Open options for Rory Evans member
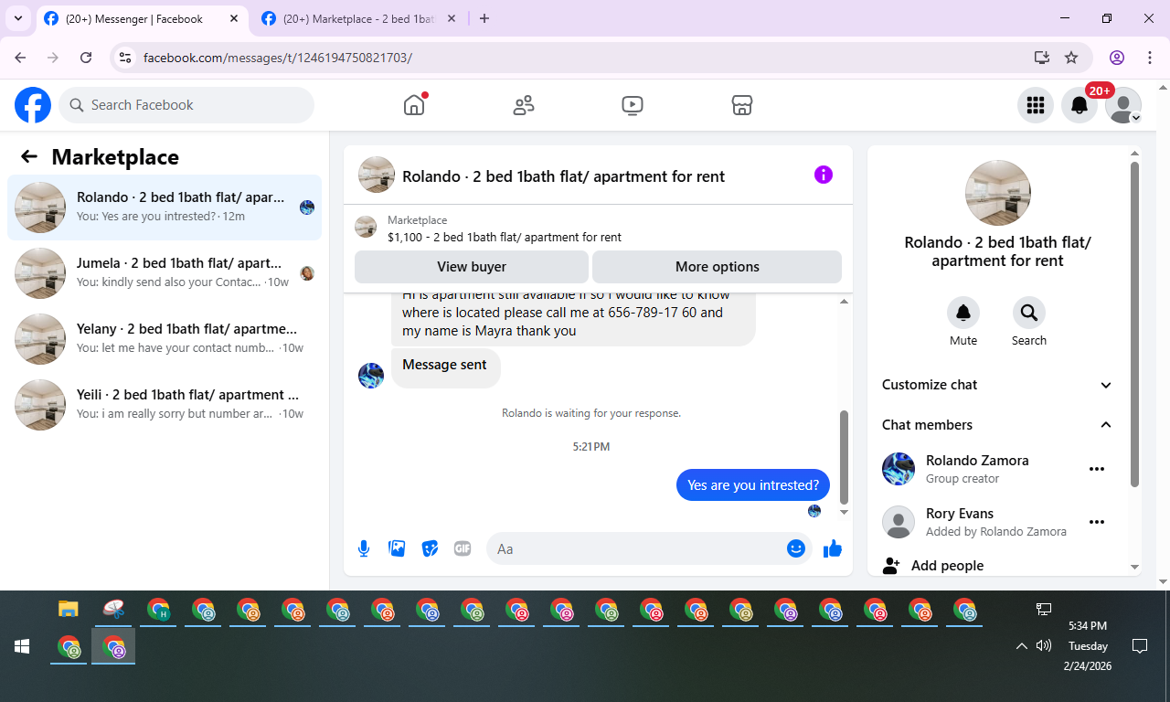The height and width of the screenshot is (702, 1170). [x=1097, y=522]
